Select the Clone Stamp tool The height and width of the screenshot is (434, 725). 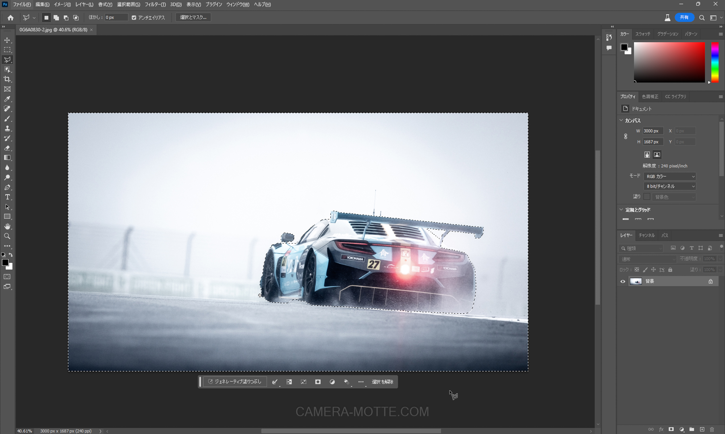(x=7, y=129)
